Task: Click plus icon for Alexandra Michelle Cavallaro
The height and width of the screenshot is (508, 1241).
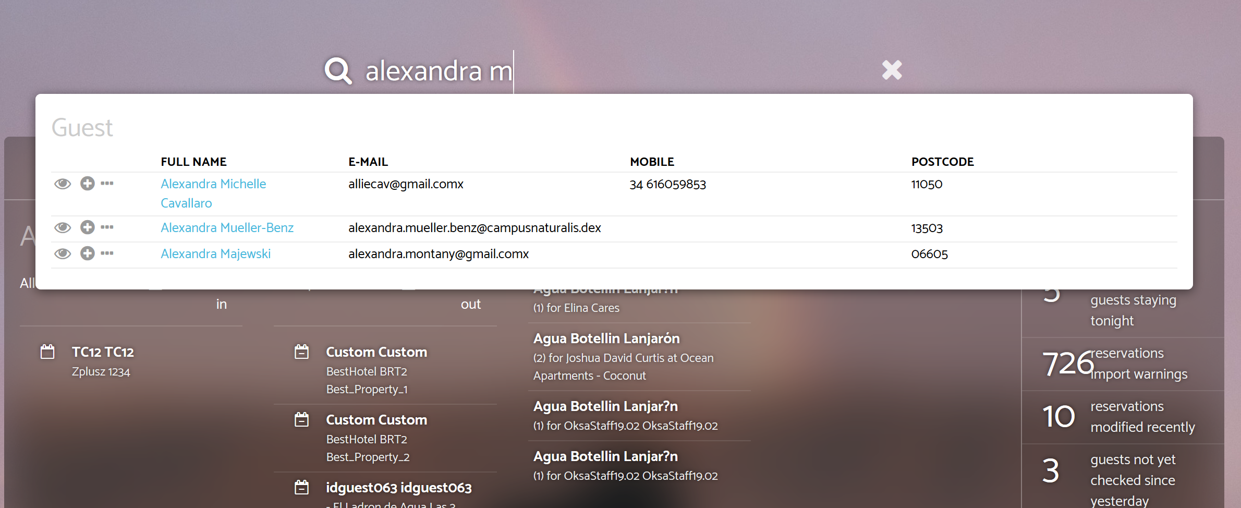Action: [87, 184]
